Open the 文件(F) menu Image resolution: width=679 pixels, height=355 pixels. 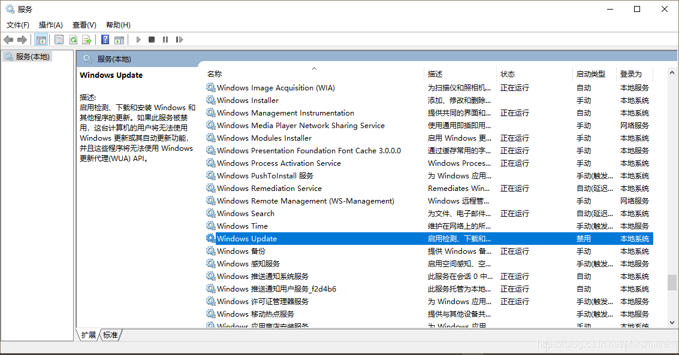click(x=18, y=25)
